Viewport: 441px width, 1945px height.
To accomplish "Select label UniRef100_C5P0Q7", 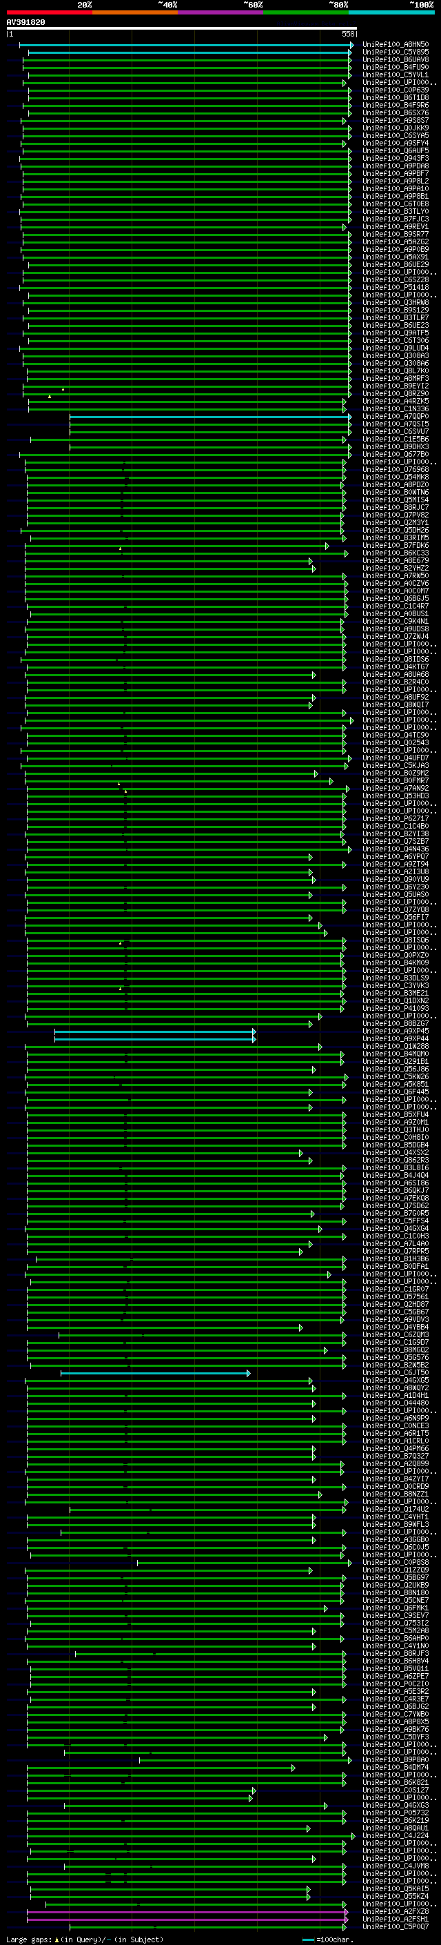I will [x=396, y=1926].
